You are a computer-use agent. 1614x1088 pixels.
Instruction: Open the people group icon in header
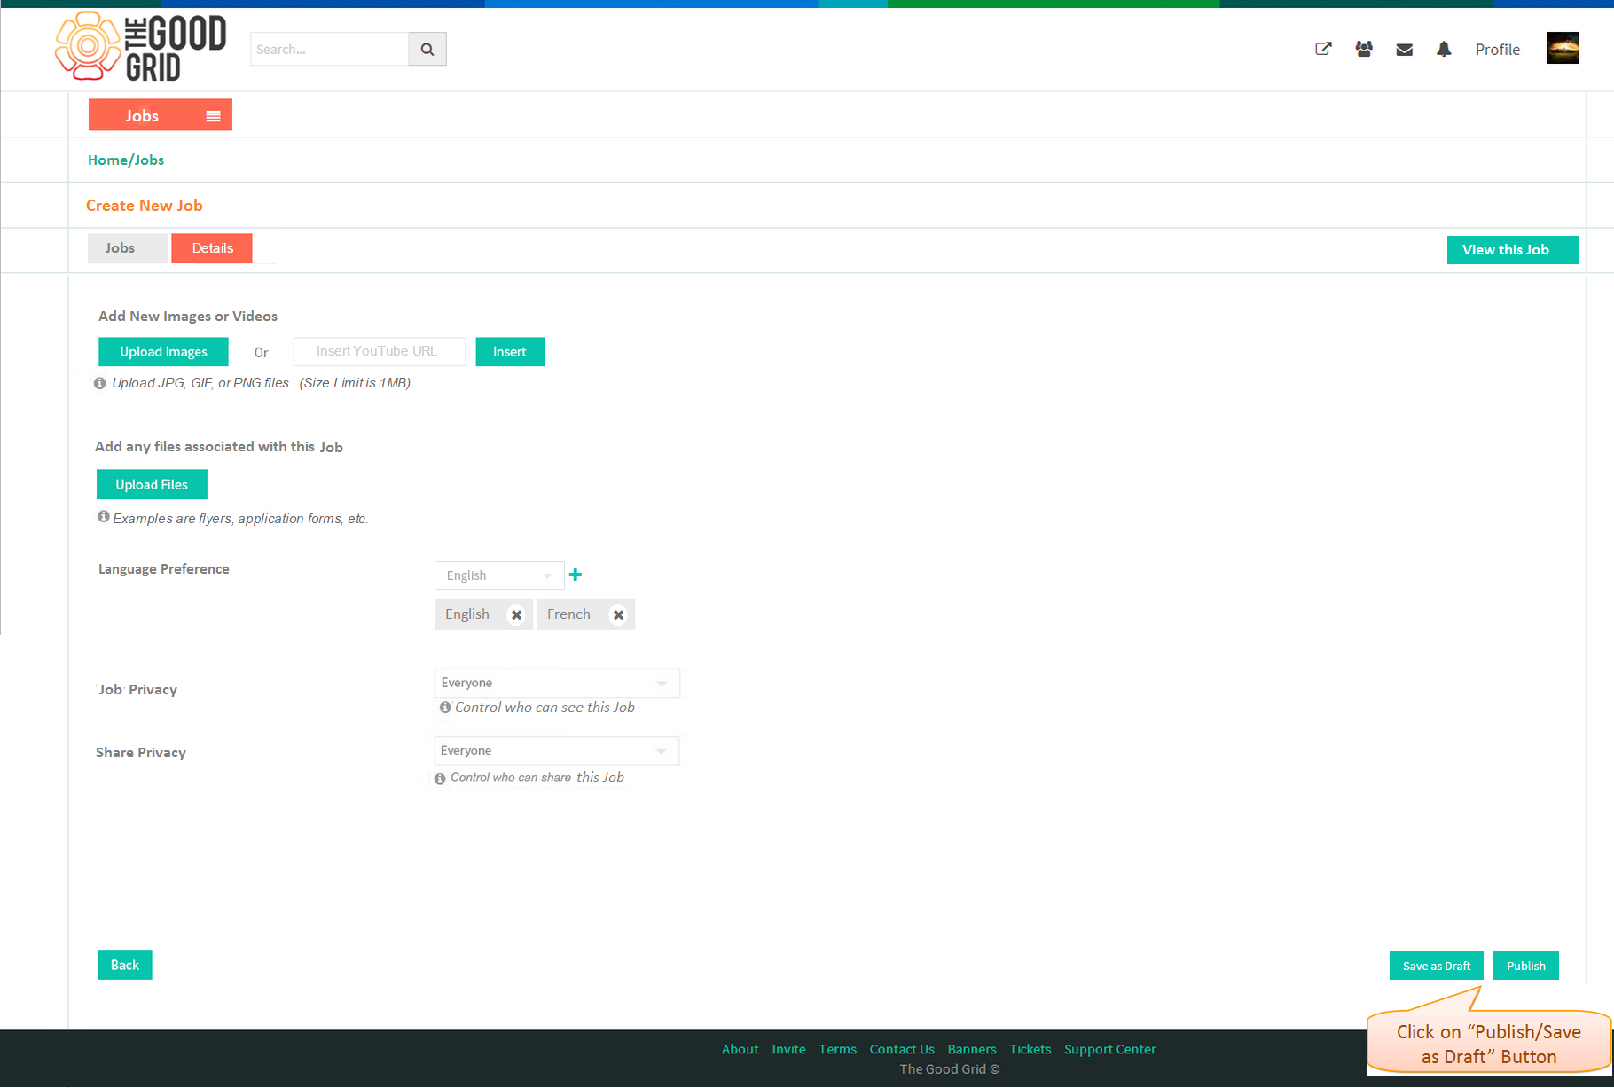[1364, 49]
